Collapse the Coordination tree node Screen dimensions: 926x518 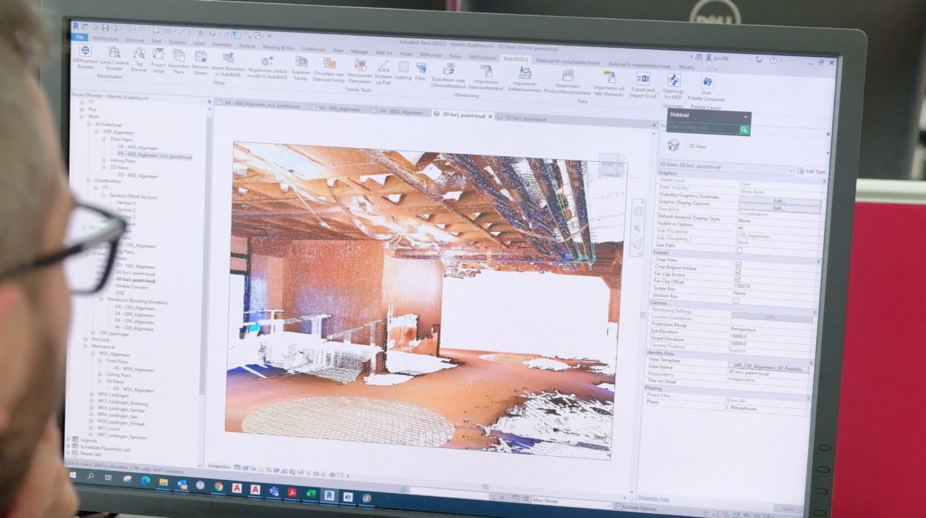pyautogui.click(x=88, y=180)
